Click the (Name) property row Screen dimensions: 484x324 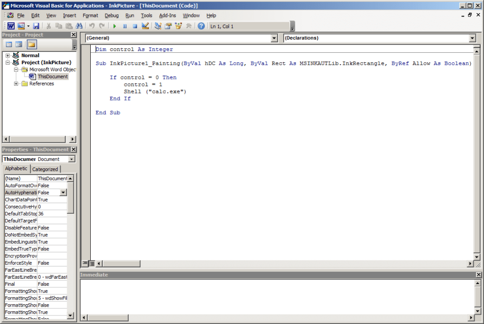[x=36, y=178]
